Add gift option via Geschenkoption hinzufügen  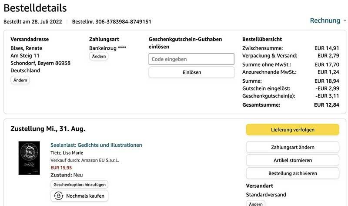(80, 185)
